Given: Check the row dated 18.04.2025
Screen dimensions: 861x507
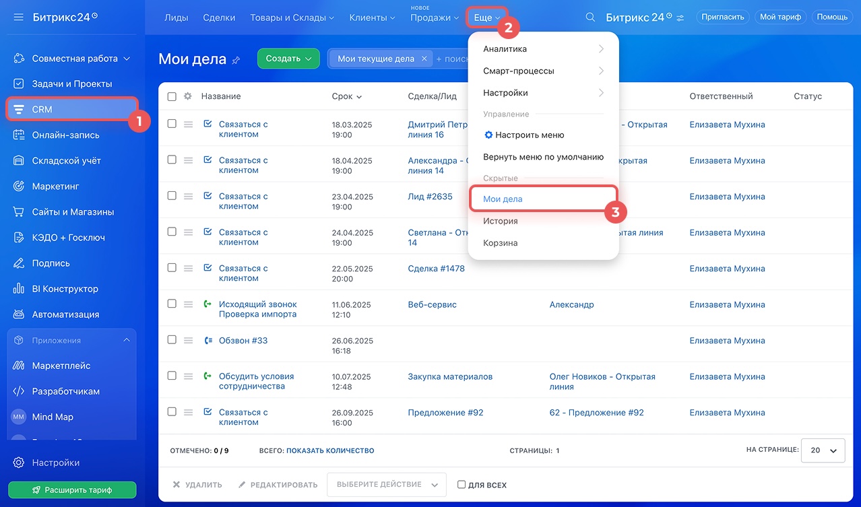Looking at the screenshot, I should point(172,160).
